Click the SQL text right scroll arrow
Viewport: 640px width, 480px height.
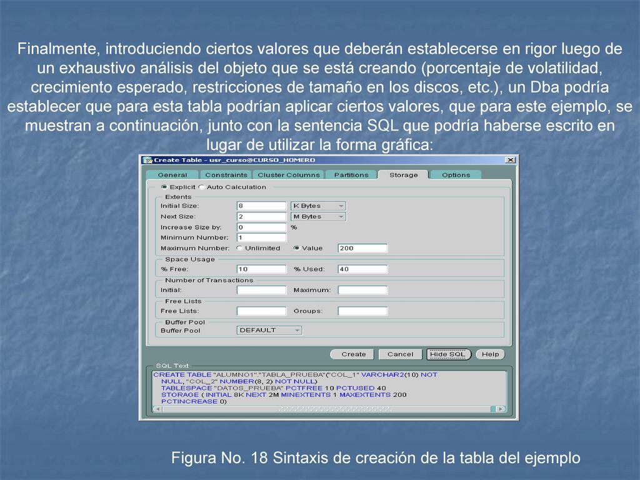(501, 409)
